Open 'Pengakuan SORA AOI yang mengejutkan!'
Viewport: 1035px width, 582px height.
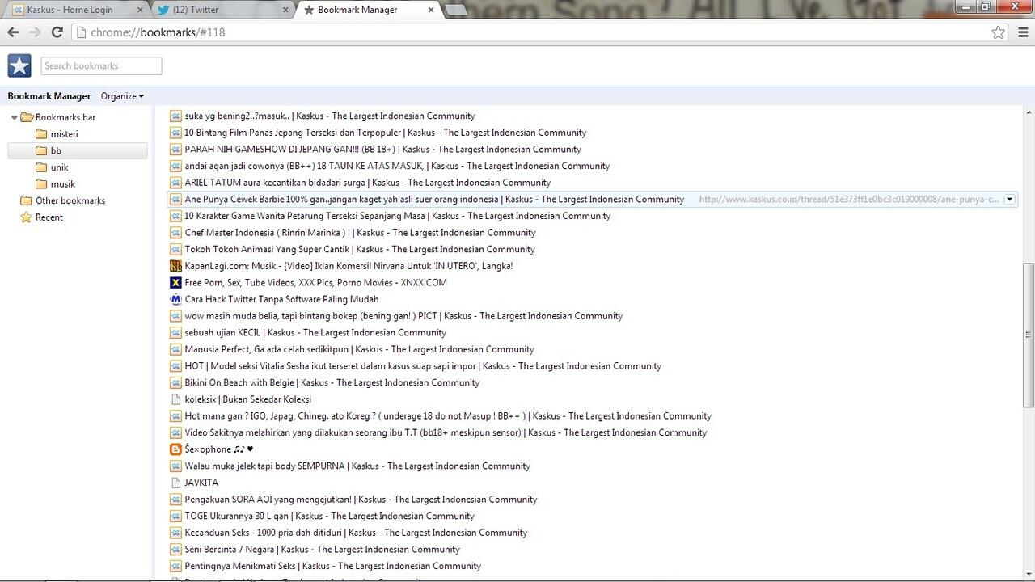[x=361, y=500]
